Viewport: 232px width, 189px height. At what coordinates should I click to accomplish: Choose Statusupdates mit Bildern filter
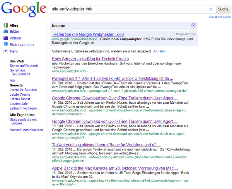tap(23, 121)
